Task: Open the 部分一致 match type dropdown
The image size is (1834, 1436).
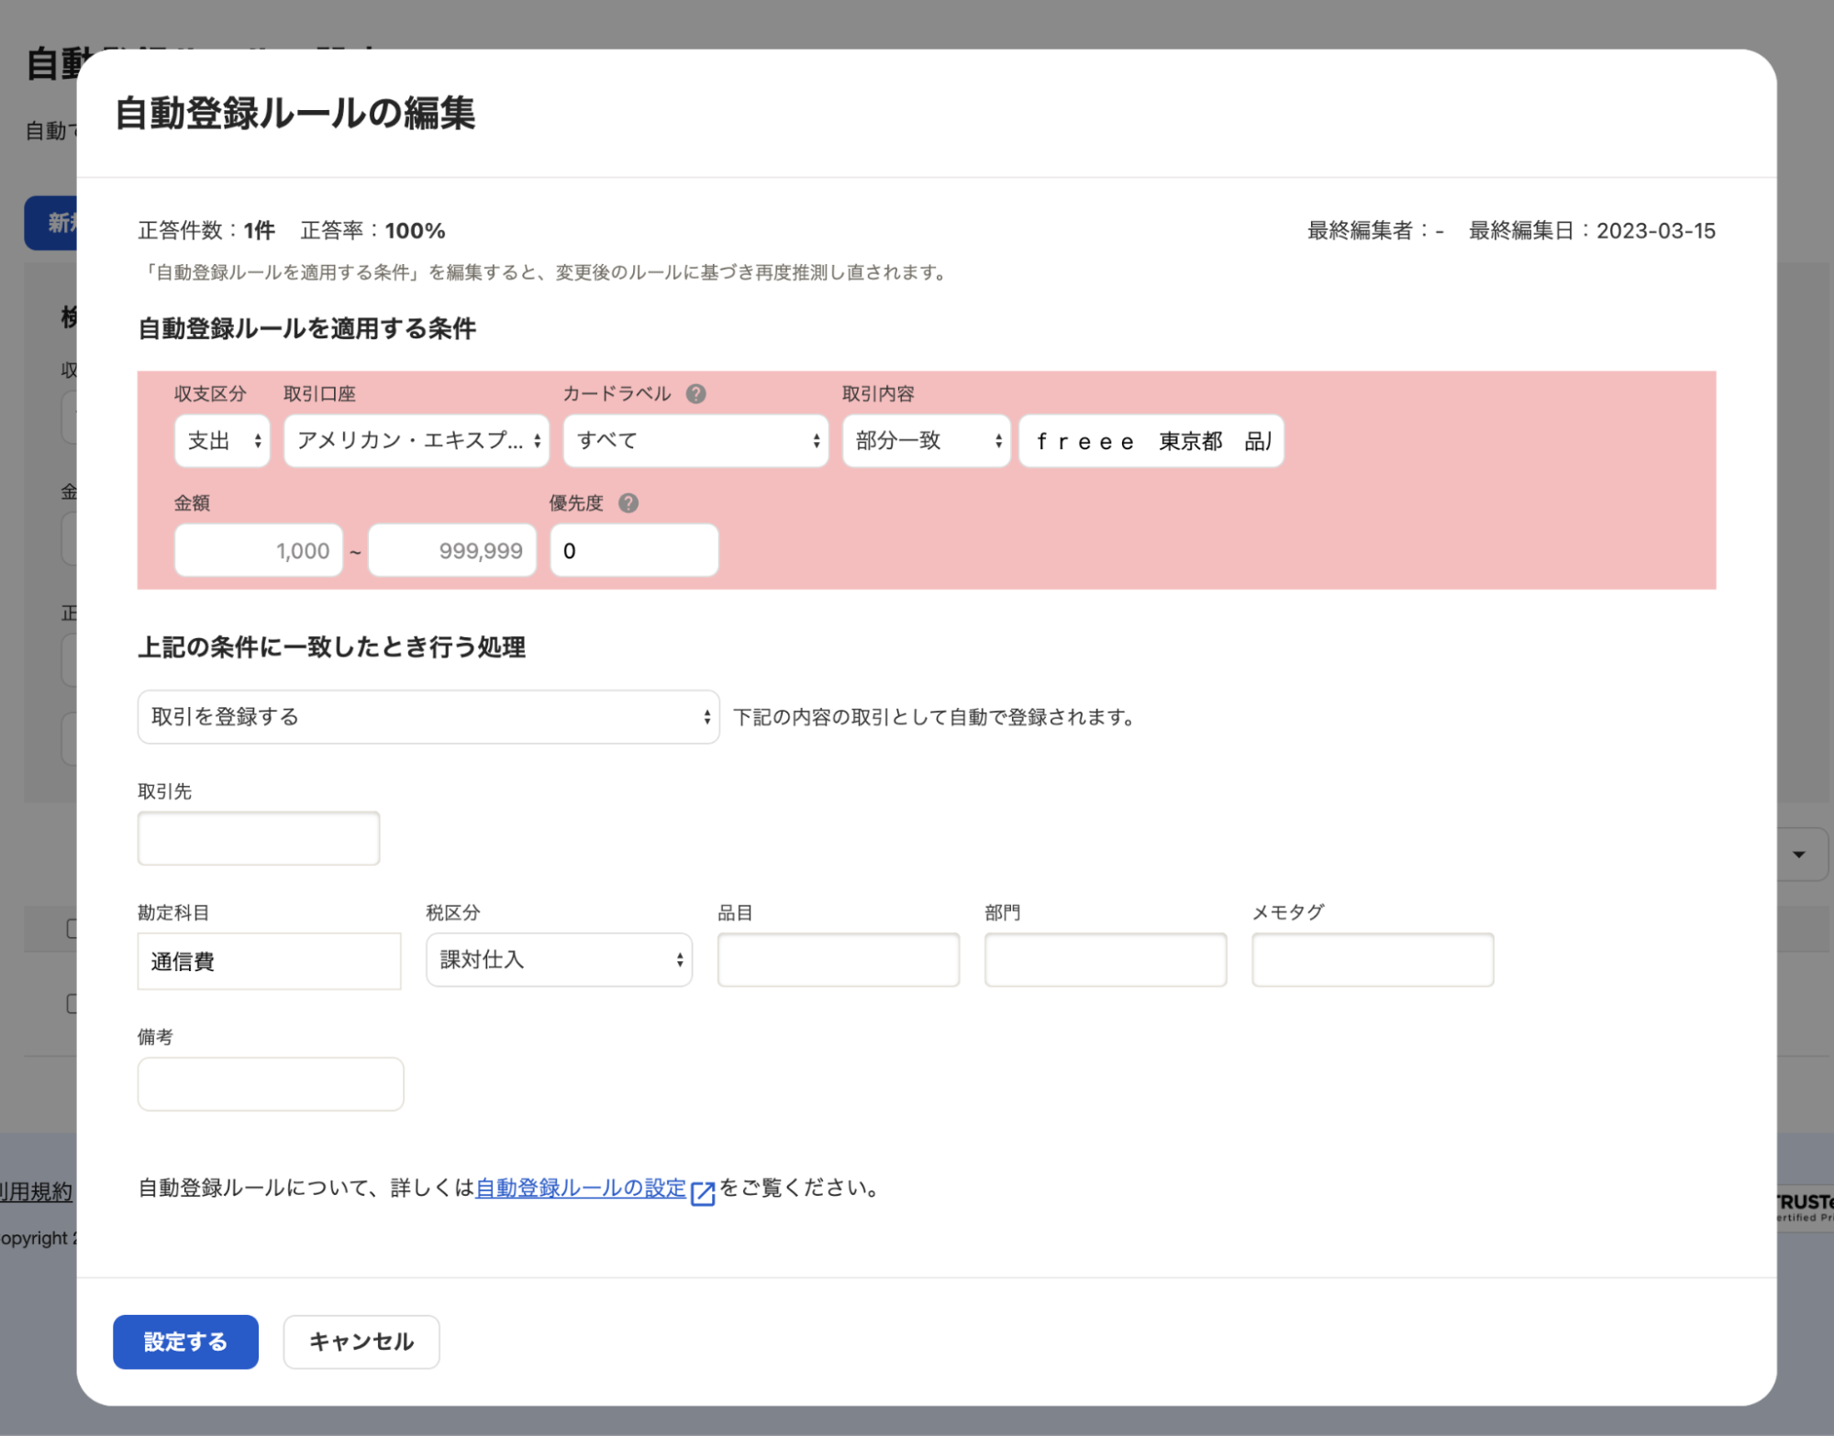Action: (x=926, y=441)
